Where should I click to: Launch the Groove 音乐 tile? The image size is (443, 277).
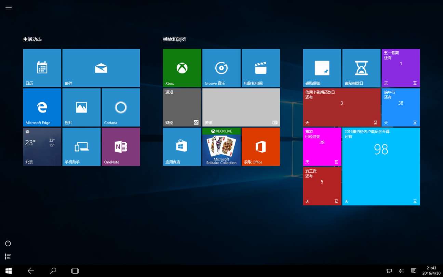coord(221,68)
